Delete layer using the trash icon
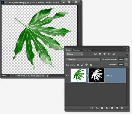The width and height of the screenshot is (132, 114). tap(122, 108)
